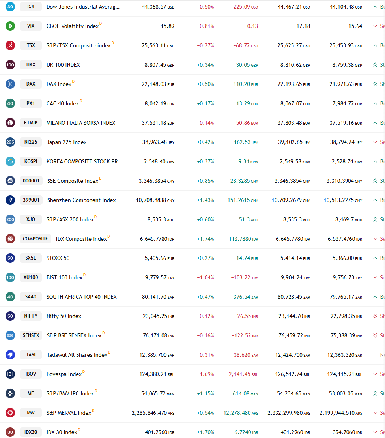Click the UKX 100 logo icon
The image size is (385, 438).
pos(10,65)
